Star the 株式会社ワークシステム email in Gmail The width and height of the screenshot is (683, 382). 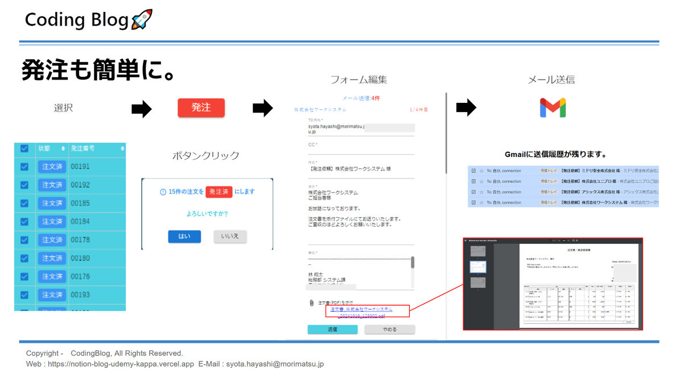(482, 202)
